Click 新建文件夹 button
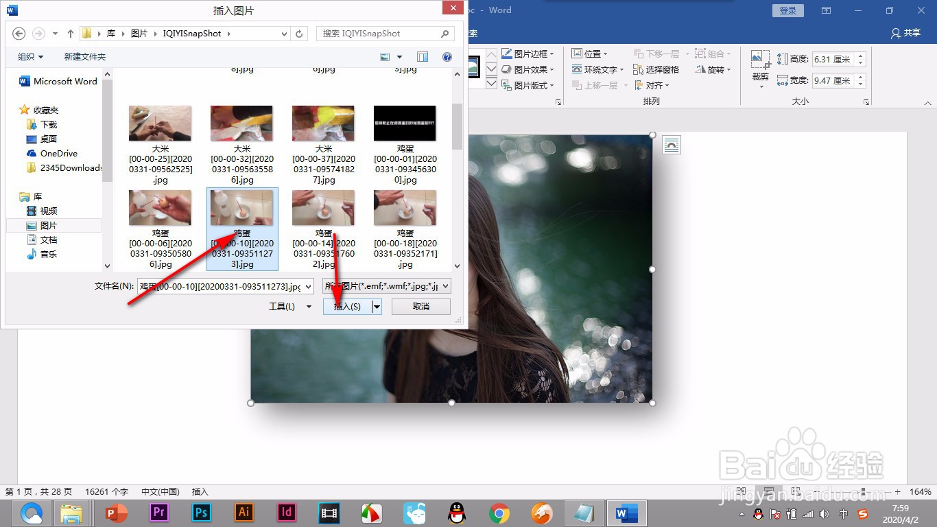Image resolution: width=937 pixels, height=527 pixels. 85,57
